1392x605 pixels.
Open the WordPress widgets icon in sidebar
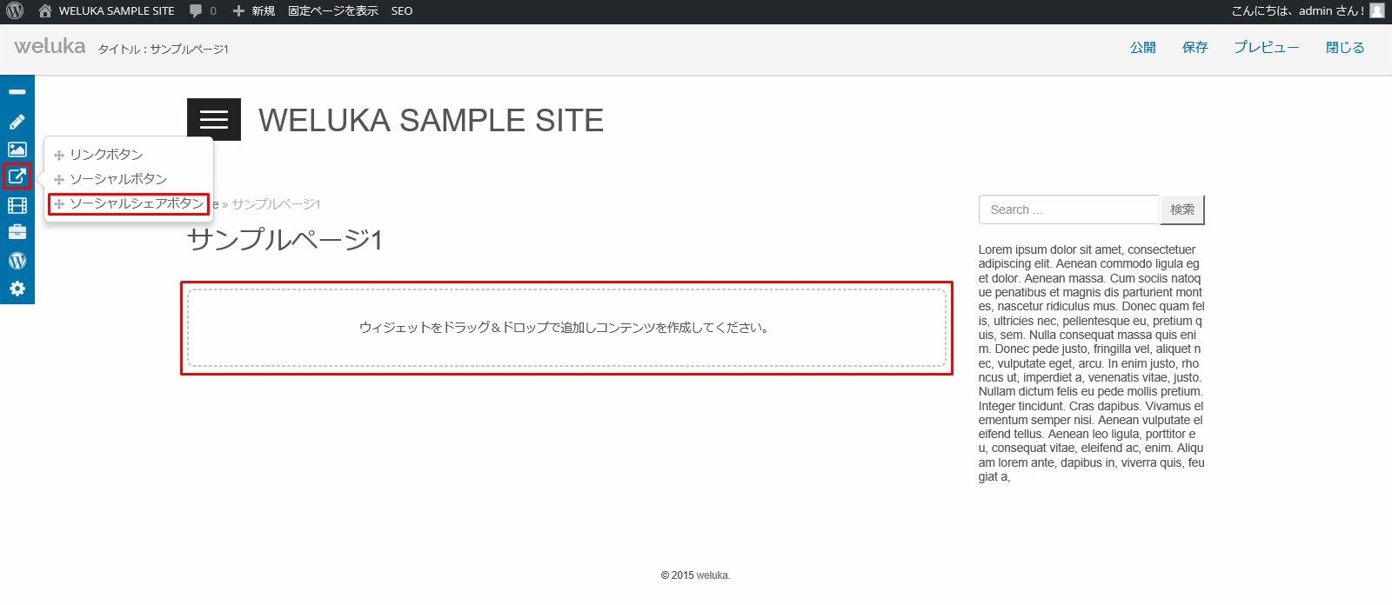click(x=17, y=261)
